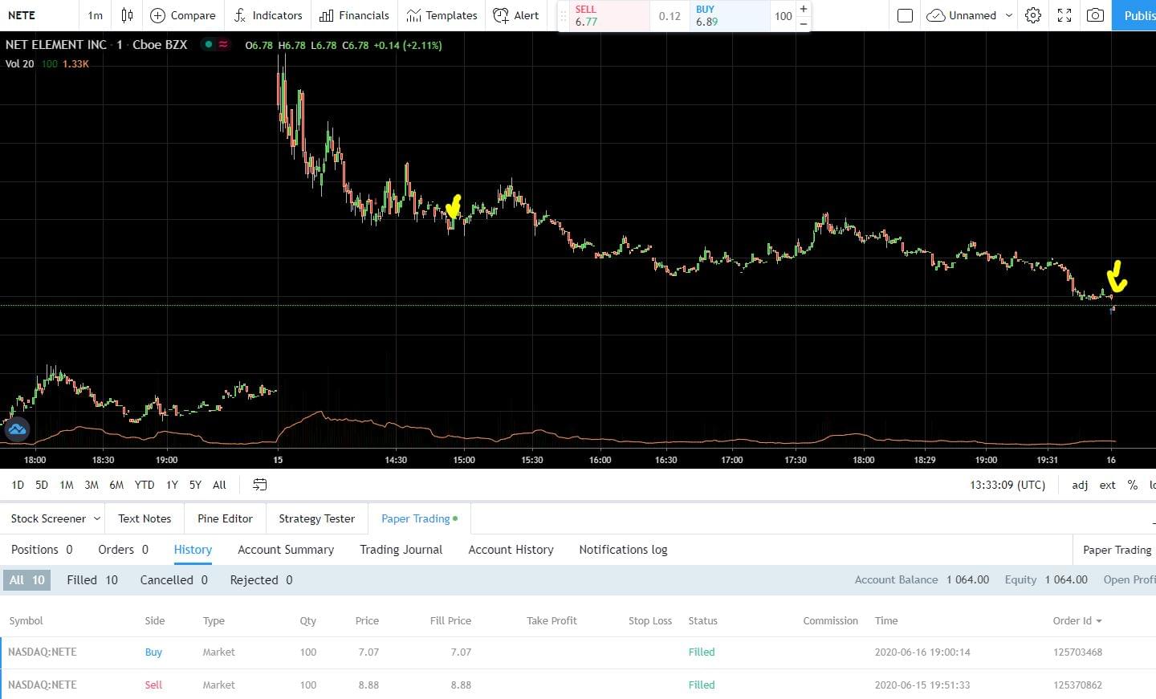Click the Go to date icon
This screenshot has width=1156, height=699.
point(259,485)
